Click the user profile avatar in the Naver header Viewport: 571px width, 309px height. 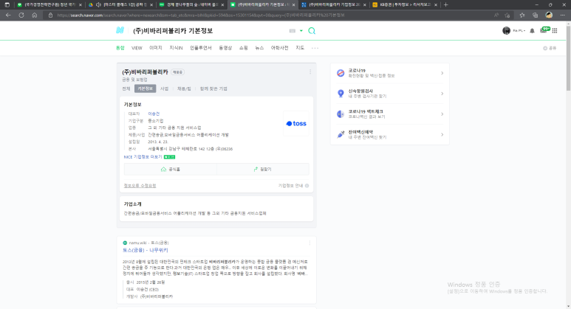[x=506, y=31]
